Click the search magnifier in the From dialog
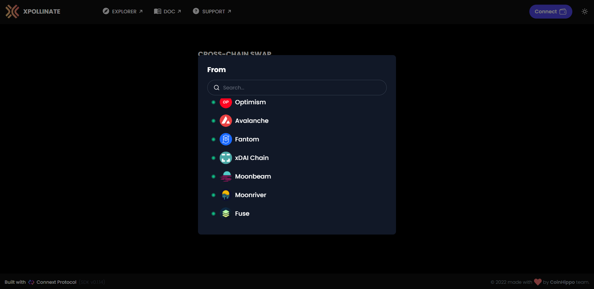 click(217, 88)
